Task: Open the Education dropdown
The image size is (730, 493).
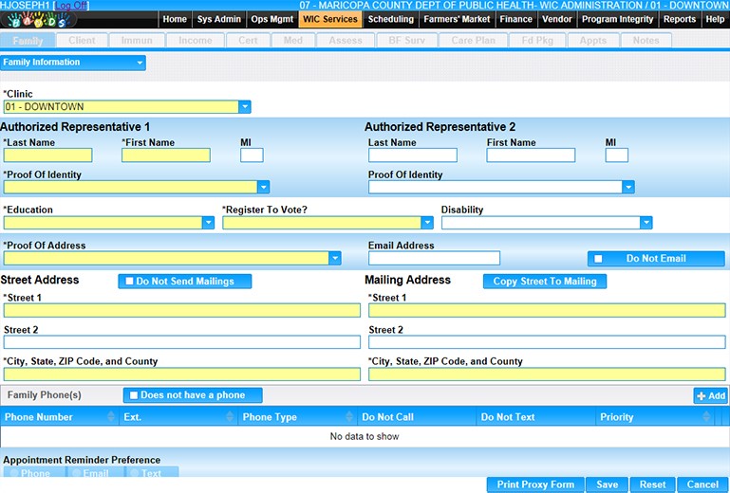Action: click(208, 223)
